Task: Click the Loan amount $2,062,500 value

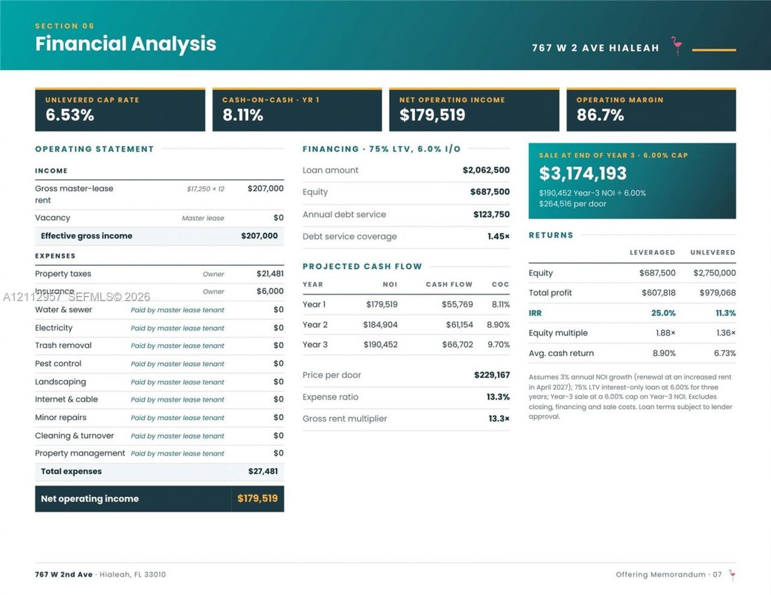Action: [x=486, y=170]
